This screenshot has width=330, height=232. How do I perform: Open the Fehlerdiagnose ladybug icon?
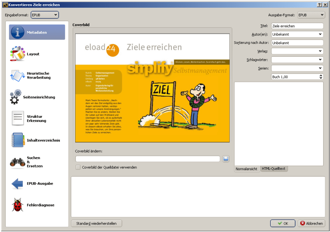[17, 205]
